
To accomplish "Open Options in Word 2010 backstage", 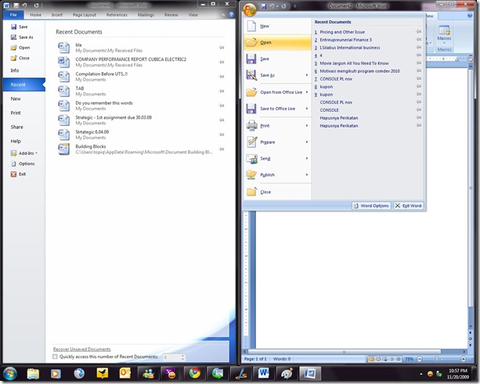I will 23,163.
